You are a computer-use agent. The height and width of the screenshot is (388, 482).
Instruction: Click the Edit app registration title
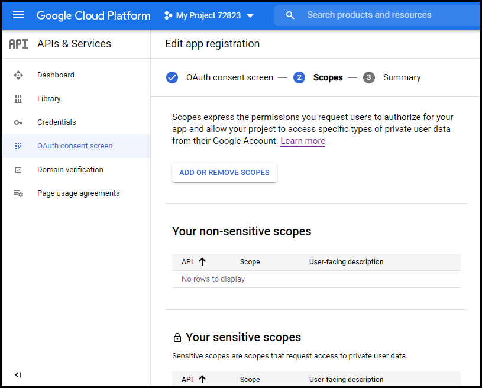point(212,44)
